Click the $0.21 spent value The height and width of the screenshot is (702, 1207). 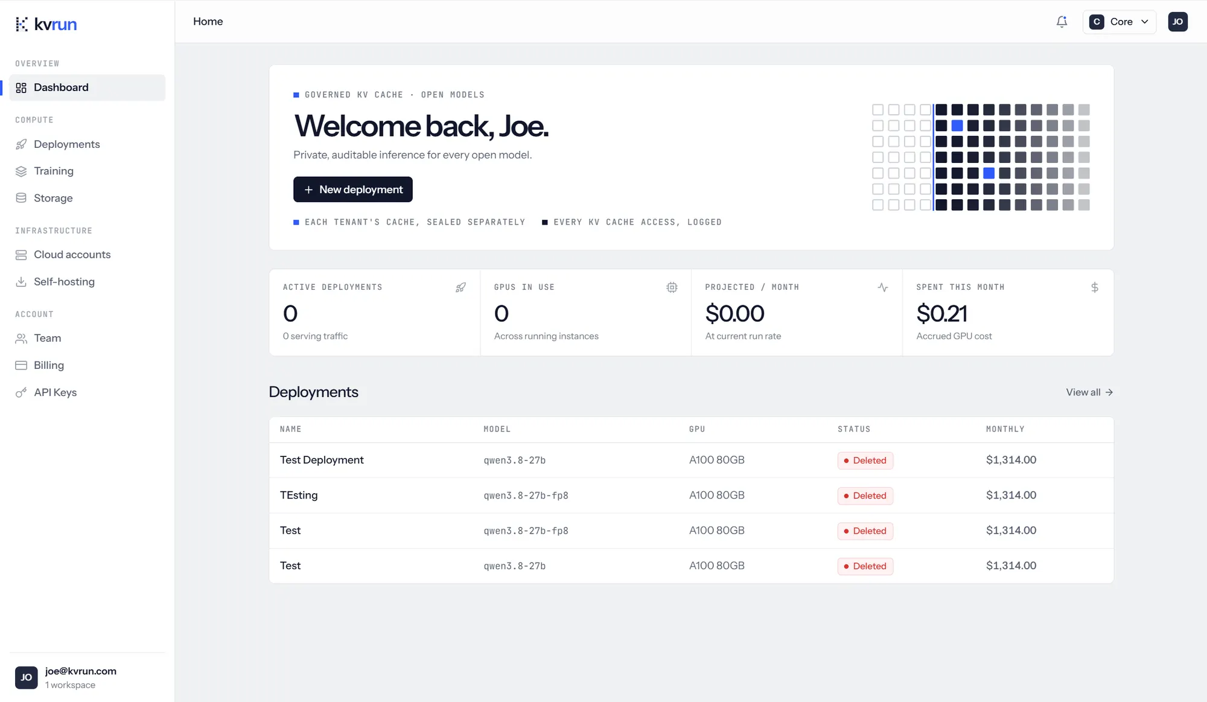tap(941, 313)
